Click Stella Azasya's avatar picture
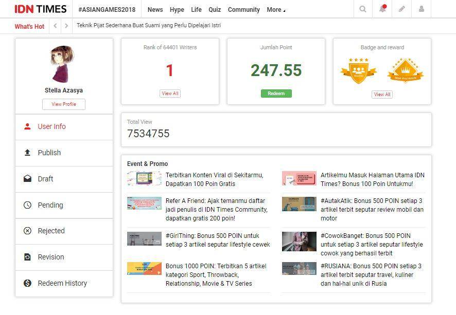456x315 pixels. [x=63, y=64]
